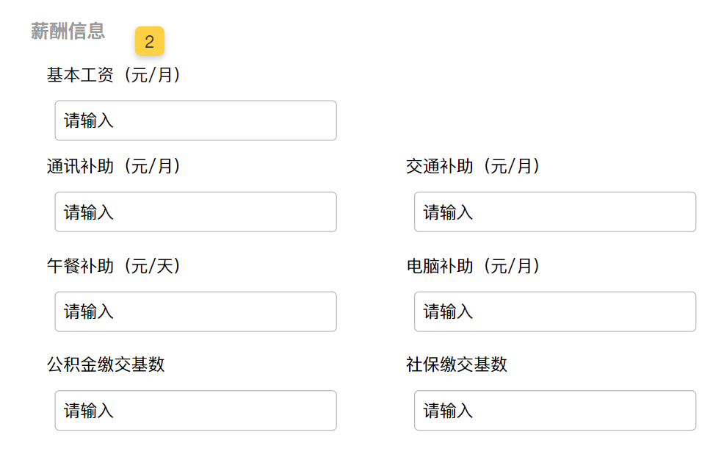Screen dimensions: 724x457
Task: Click the 电脑补助（元/月）label text
Action: coord(473,266)
